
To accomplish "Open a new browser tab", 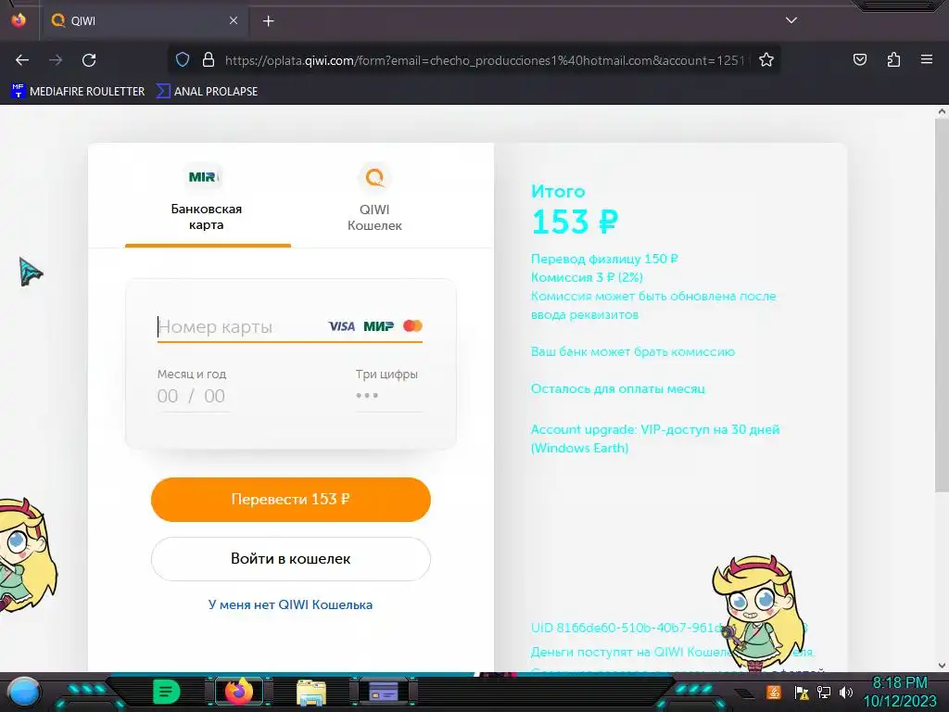I will pyautogui.click(x=268, y=21).
